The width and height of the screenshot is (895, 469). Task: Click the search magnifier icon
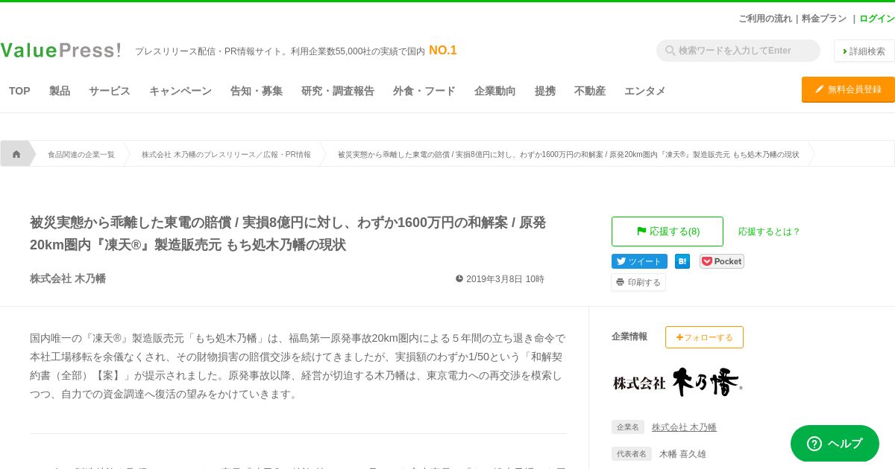coord(670,51)
